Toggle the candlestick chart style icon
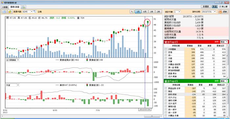This screenshot has height=119, width=230. (x=132, y=12)
